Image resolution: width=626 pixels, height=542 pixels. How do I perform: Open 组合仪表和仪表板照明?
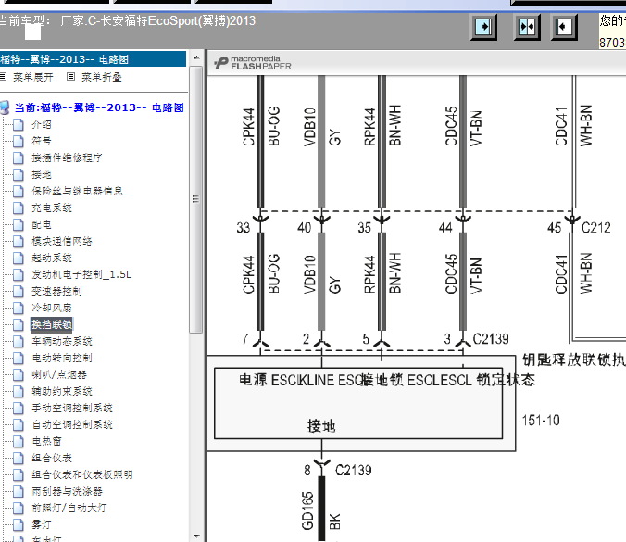(x=82, y=475)
